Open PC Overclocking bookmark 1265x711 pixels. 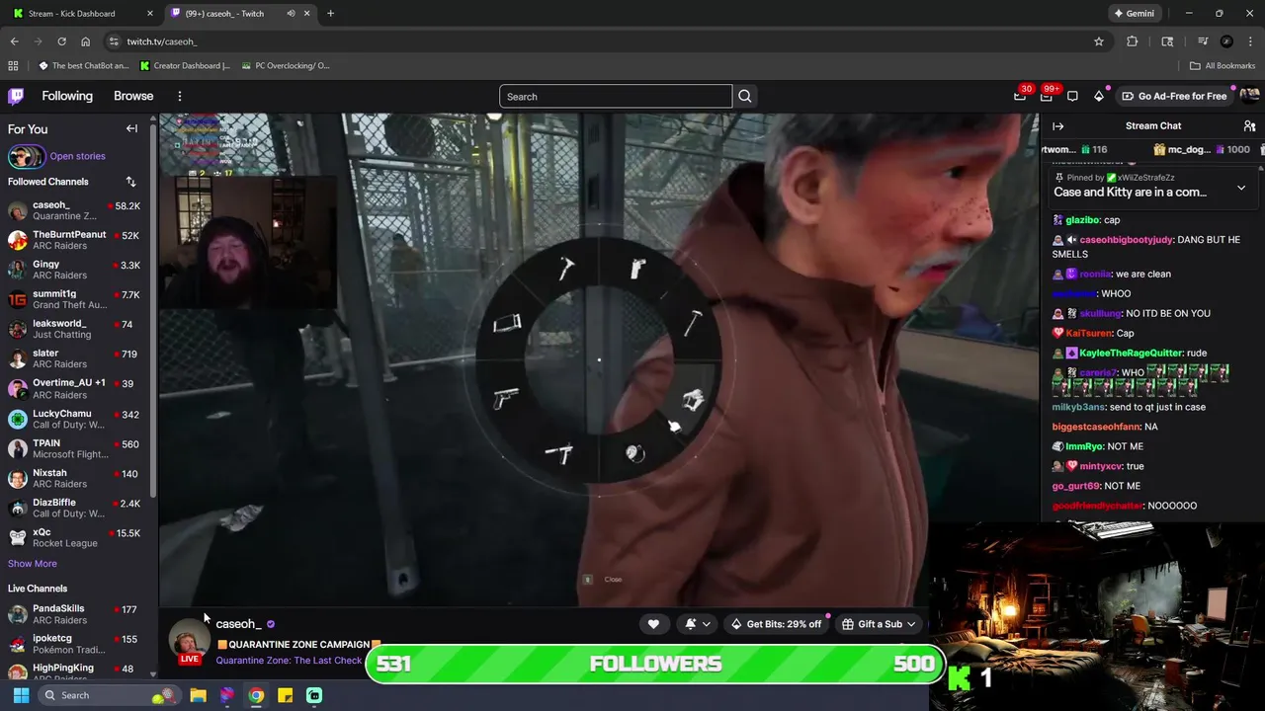(286, 66)
